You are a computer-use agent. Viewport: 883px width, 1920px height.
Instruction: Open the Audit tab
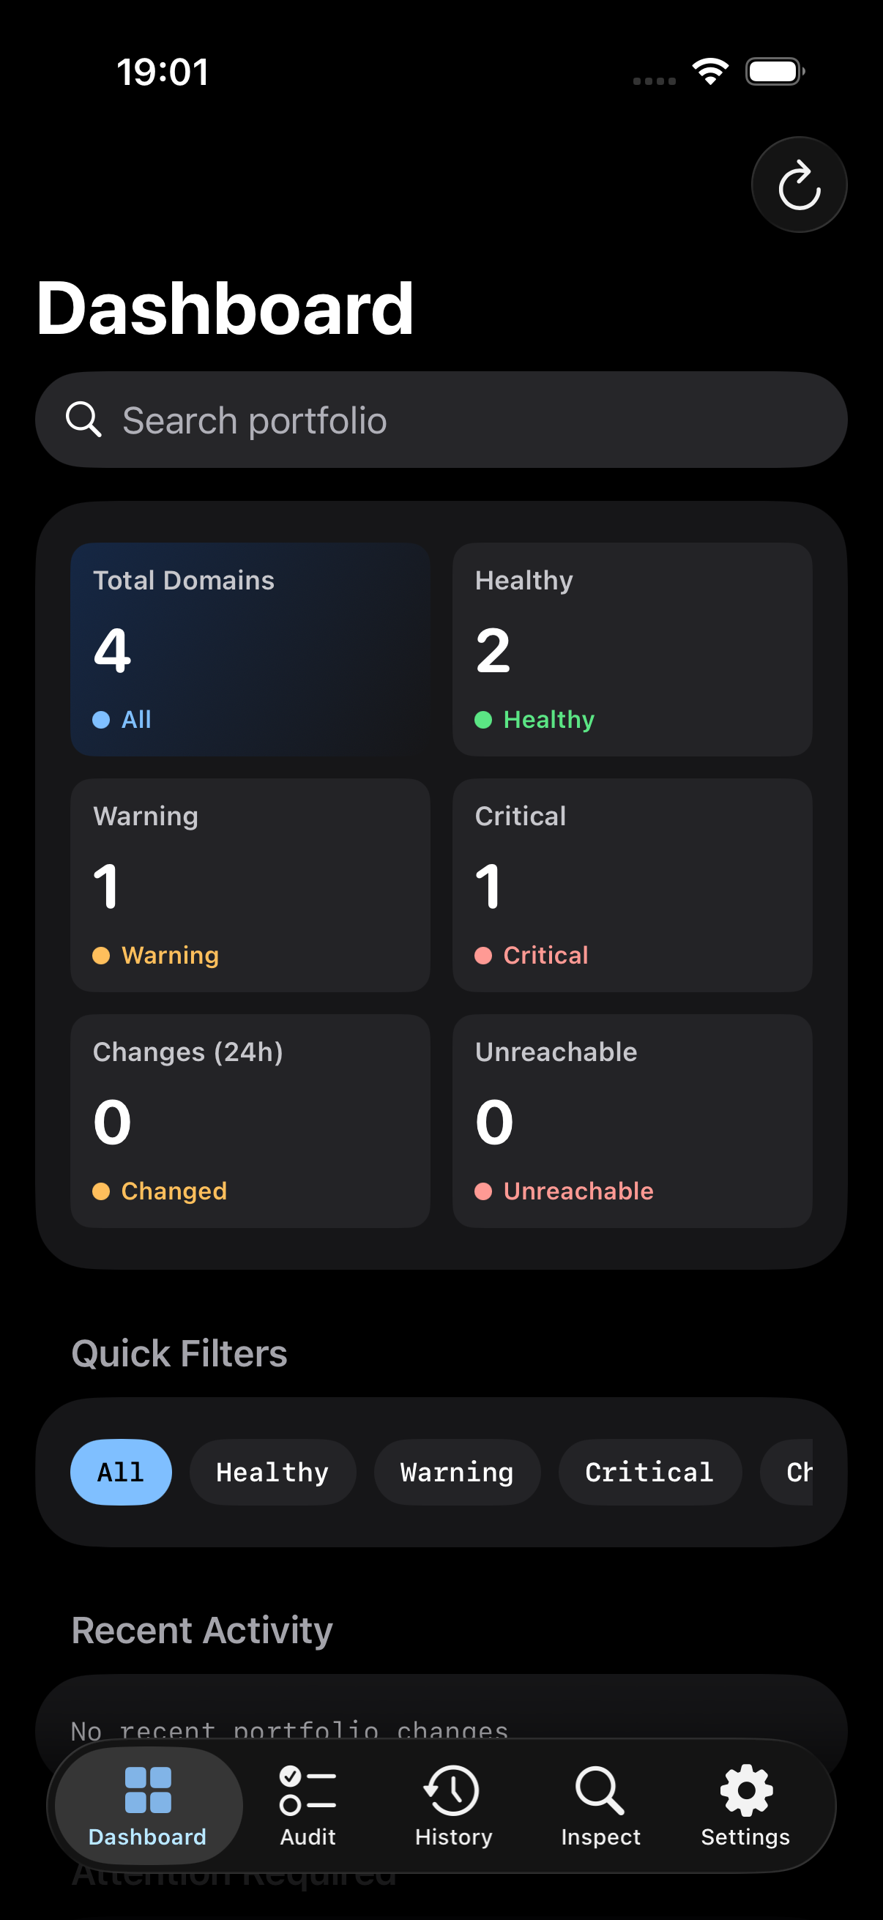308,1805
